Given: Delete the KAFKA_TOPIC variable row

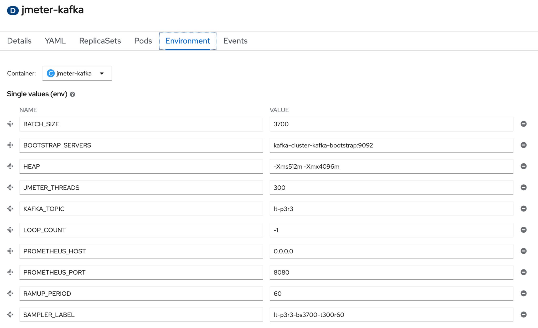Looking at the screenshot, I should (x=524, y=209).
